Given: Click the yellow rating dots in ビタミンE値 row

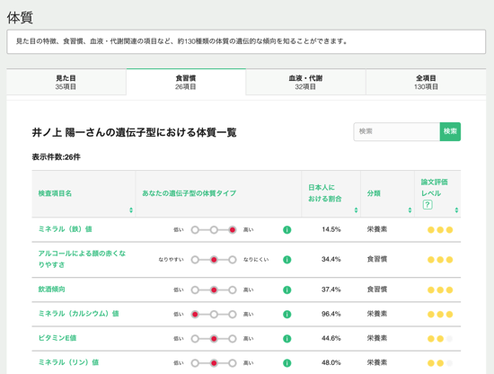Looking at the screenshot, I should pyautogui.click(x=440, y=339).
